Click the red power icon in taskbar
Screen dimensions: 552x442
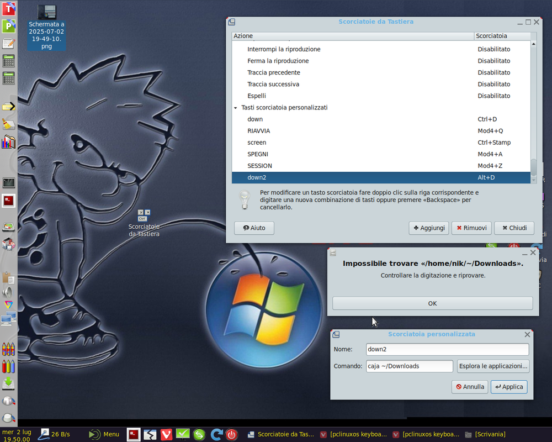click(232, 434)
